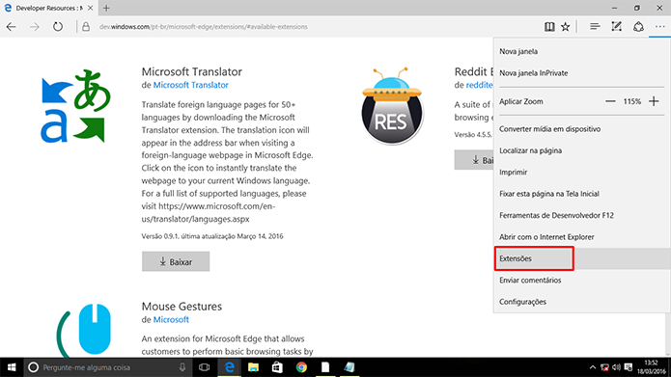
Task: Open Chrome from taskbar
Action: (301, 367)
